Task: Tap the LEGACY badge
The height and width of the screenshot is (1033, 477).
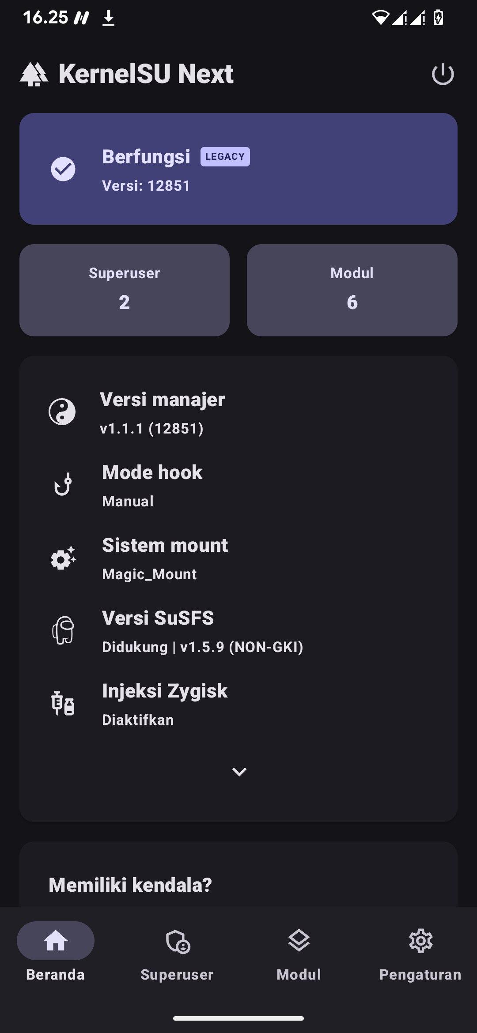Action: (x=225, y=157)
